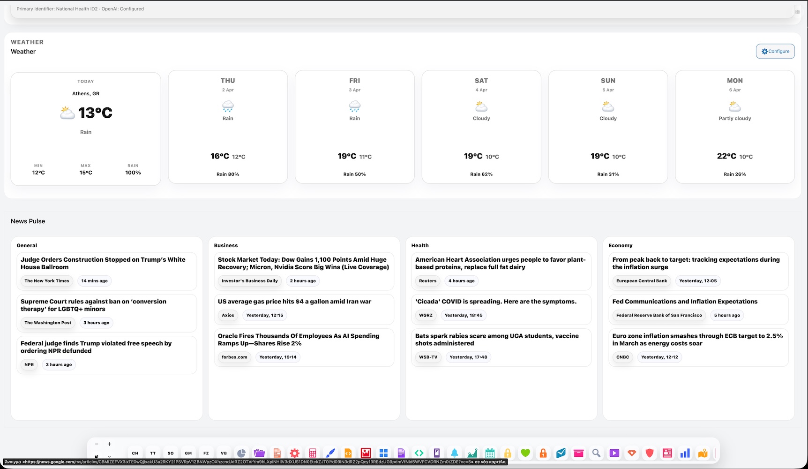808x469 pixels.
Task: Select the THU 2 Apr forecast card
Action: 228,127
